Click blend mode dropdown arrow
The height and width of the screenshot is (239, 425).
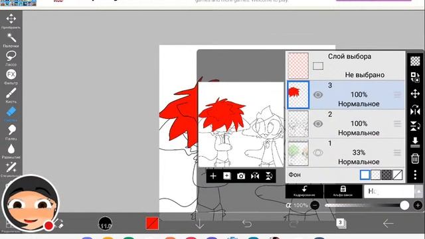[x=419, y=192]
